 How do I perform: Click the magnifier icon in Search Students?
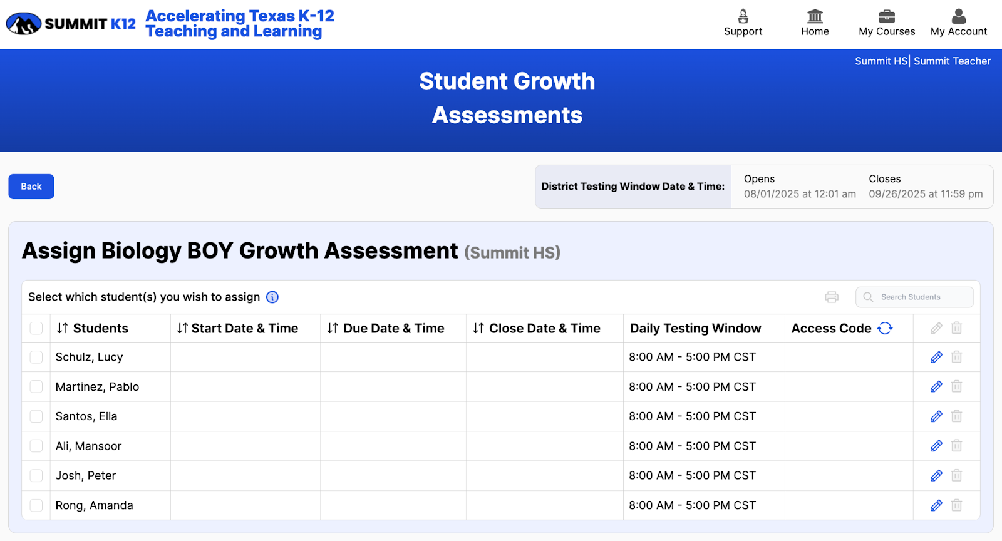(x=868, y=297)
